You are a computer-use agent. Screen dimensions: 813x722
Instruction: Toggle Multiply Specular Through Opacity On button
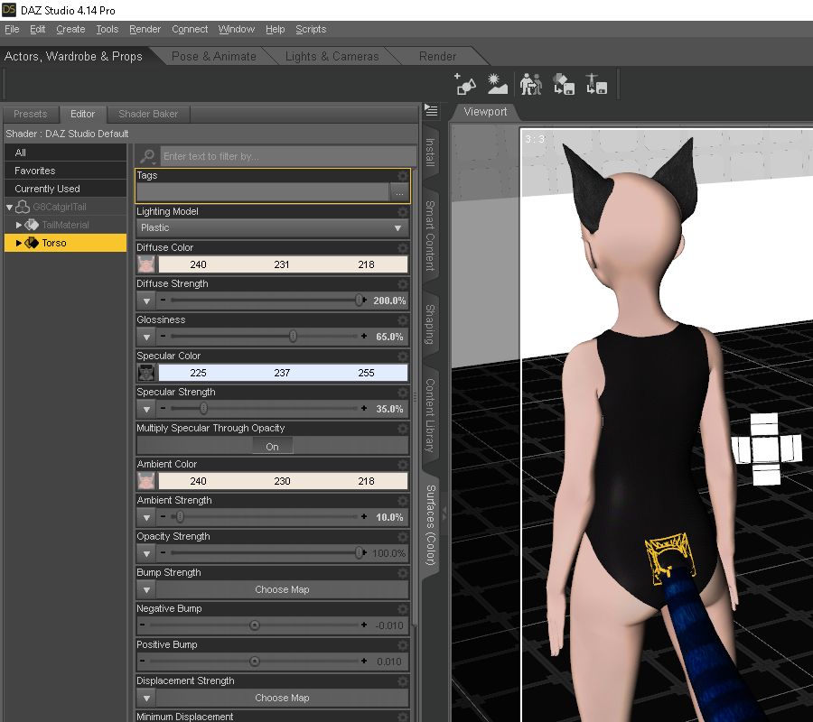[272, 446]
